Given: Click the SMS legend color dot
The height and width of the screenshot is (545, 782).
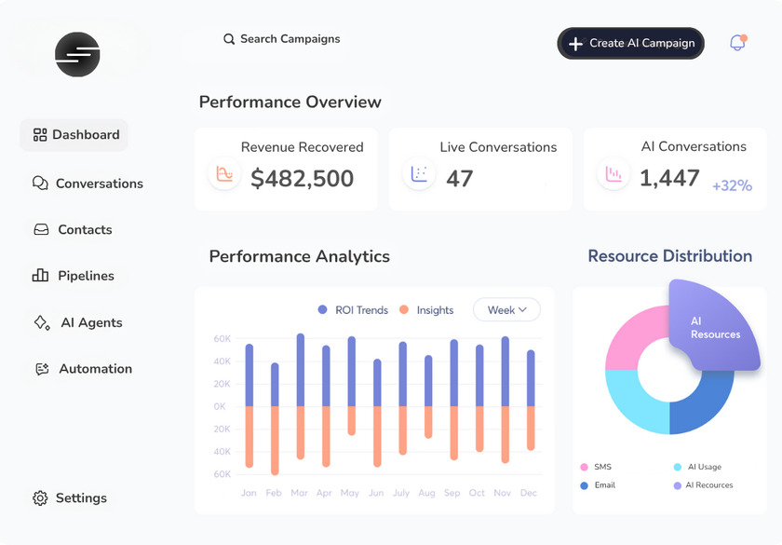Looking at the screenshot, I should click(x=584, y=467).
